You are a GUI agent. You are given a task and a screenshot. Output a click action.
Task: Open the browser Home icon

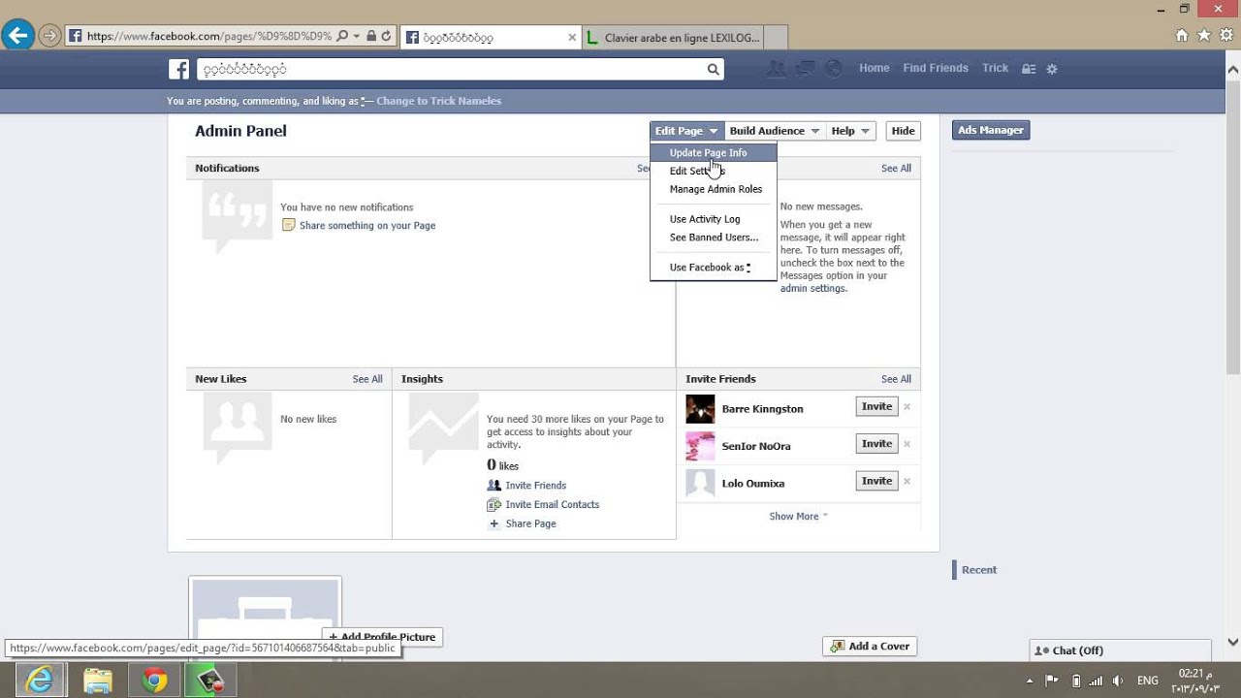[x=1182, y=35]
